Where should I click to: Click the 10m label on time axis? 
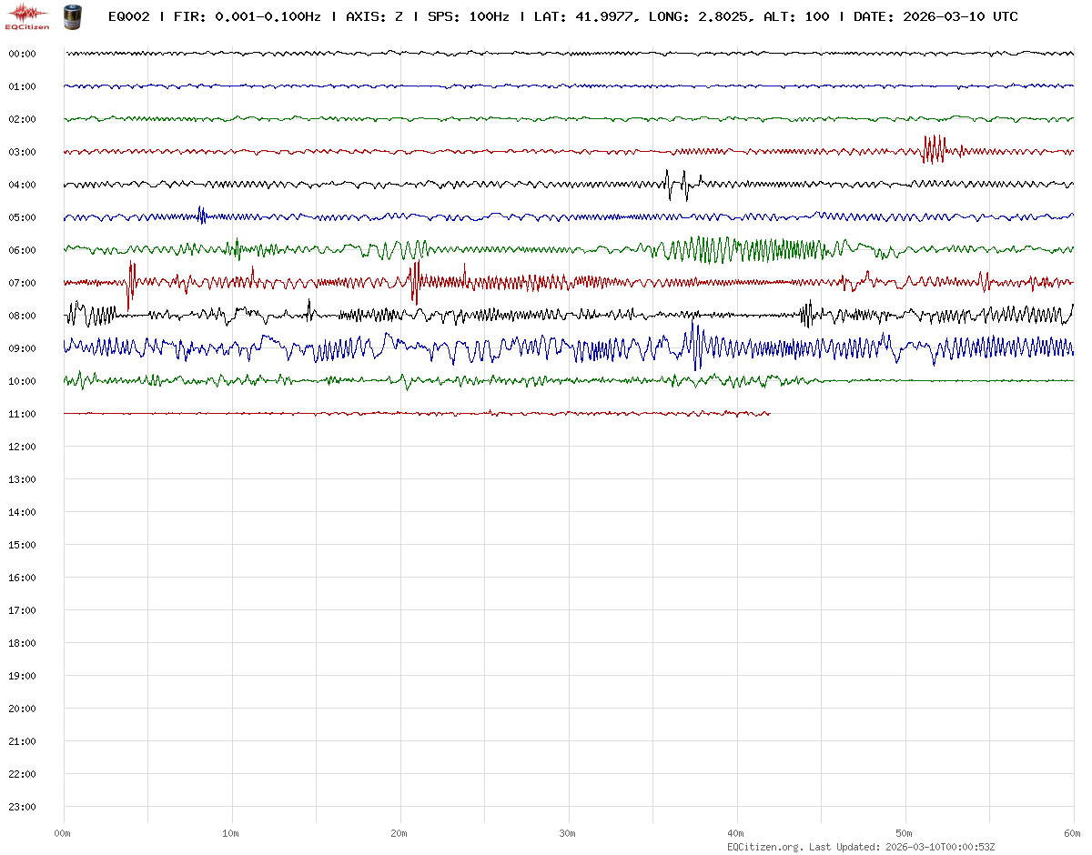point(231,833)
